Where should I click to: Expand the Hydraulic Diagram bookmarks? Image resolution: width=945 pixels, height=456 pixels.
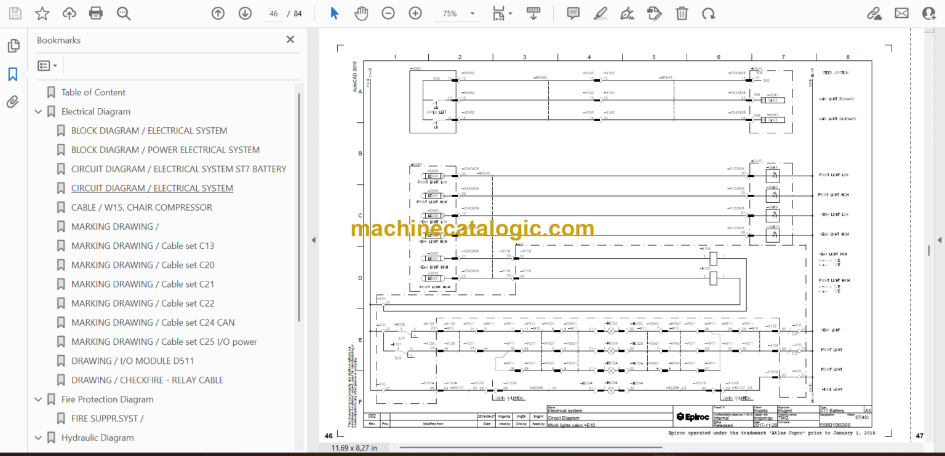click(38, 438)
